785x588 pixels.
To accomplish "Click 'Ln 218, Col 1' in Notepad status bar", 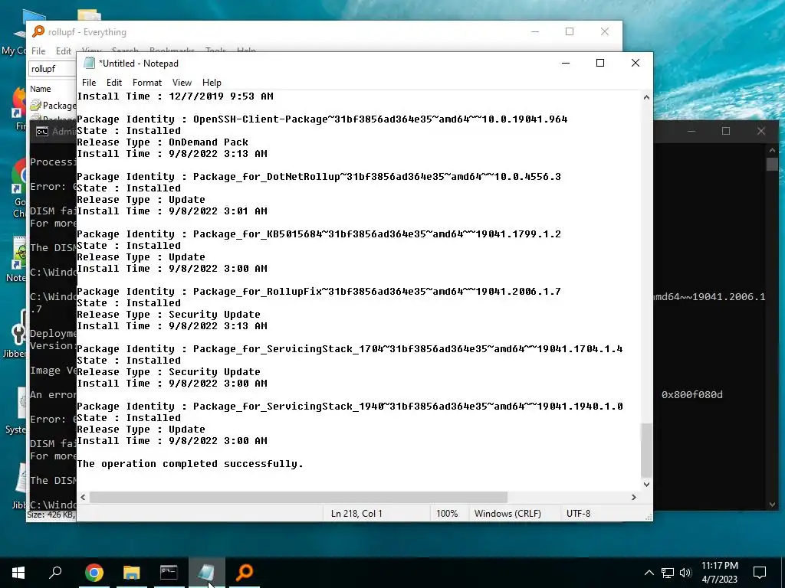I will point(356,514).
